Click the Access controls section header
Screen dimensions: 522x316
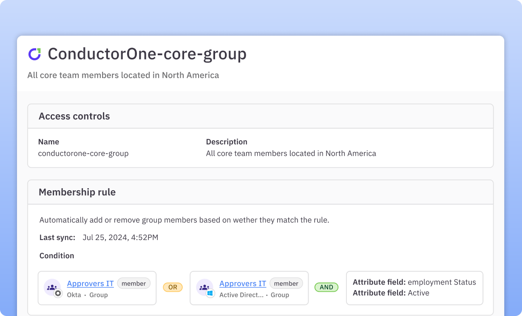(x=74, y=116)
